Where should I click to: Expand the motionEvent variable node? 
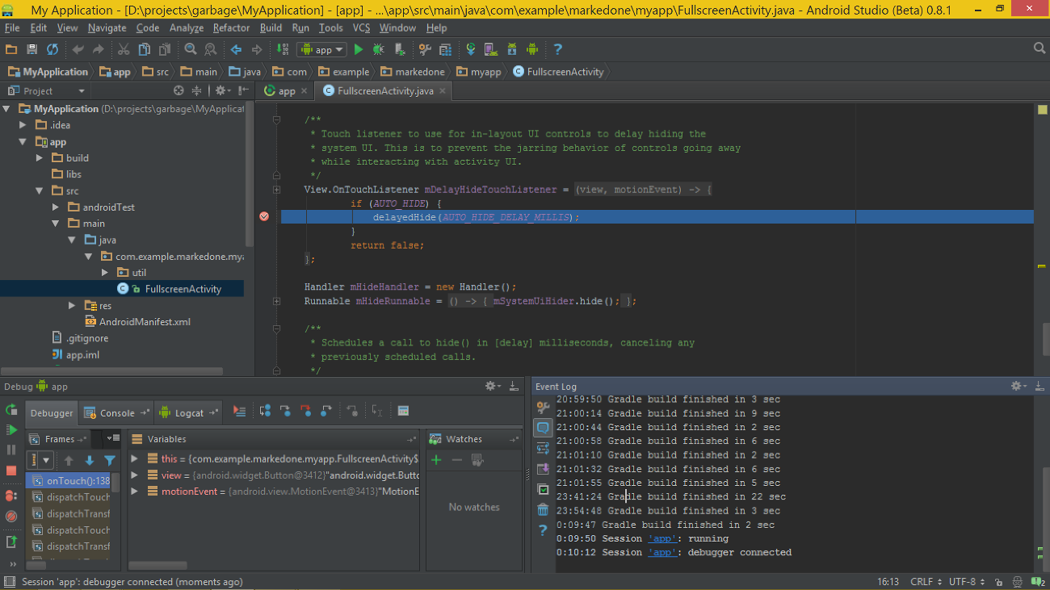134,492
